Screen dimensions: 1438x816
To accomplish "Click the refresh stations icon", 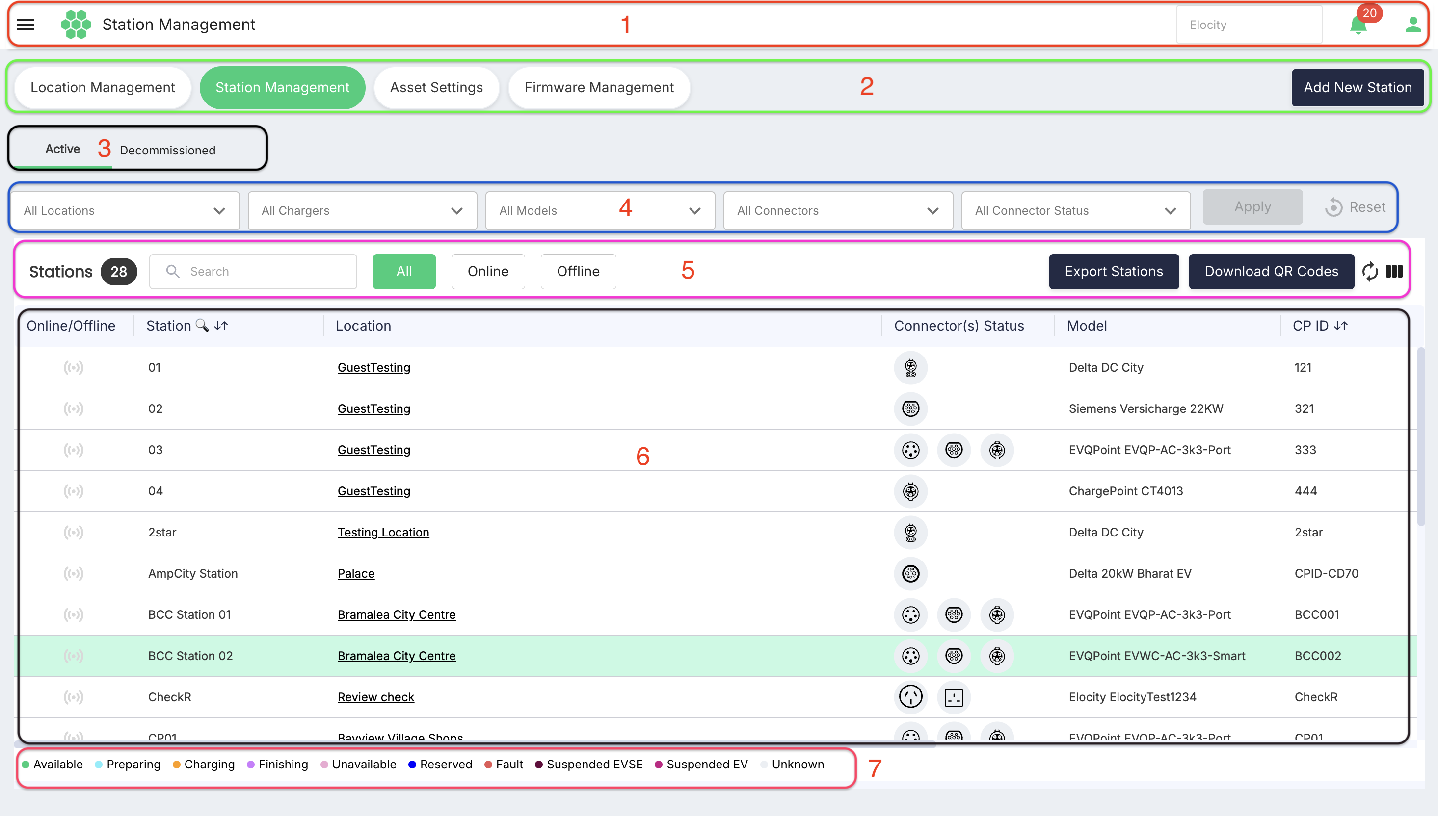I will tap(1370, 271).
